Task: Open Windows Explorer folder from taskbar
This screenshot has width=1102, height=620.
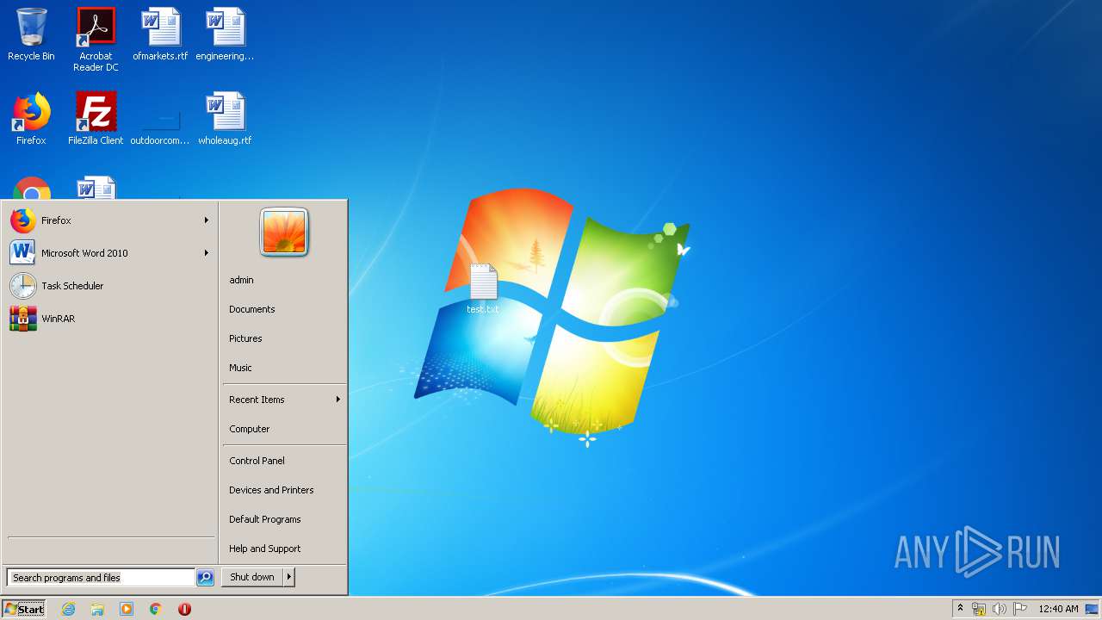Action: point(97,609)
